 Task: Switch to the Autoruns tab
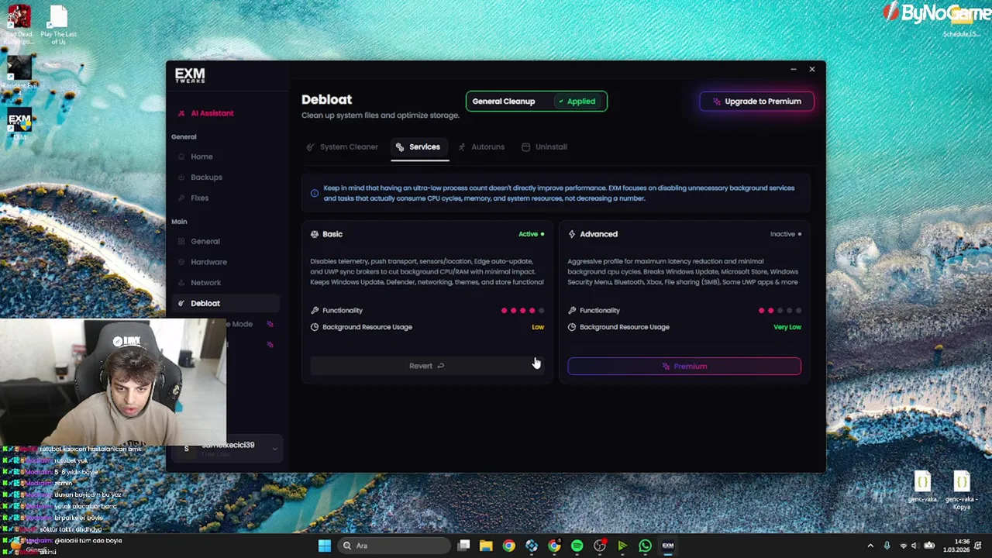(481, 146)
